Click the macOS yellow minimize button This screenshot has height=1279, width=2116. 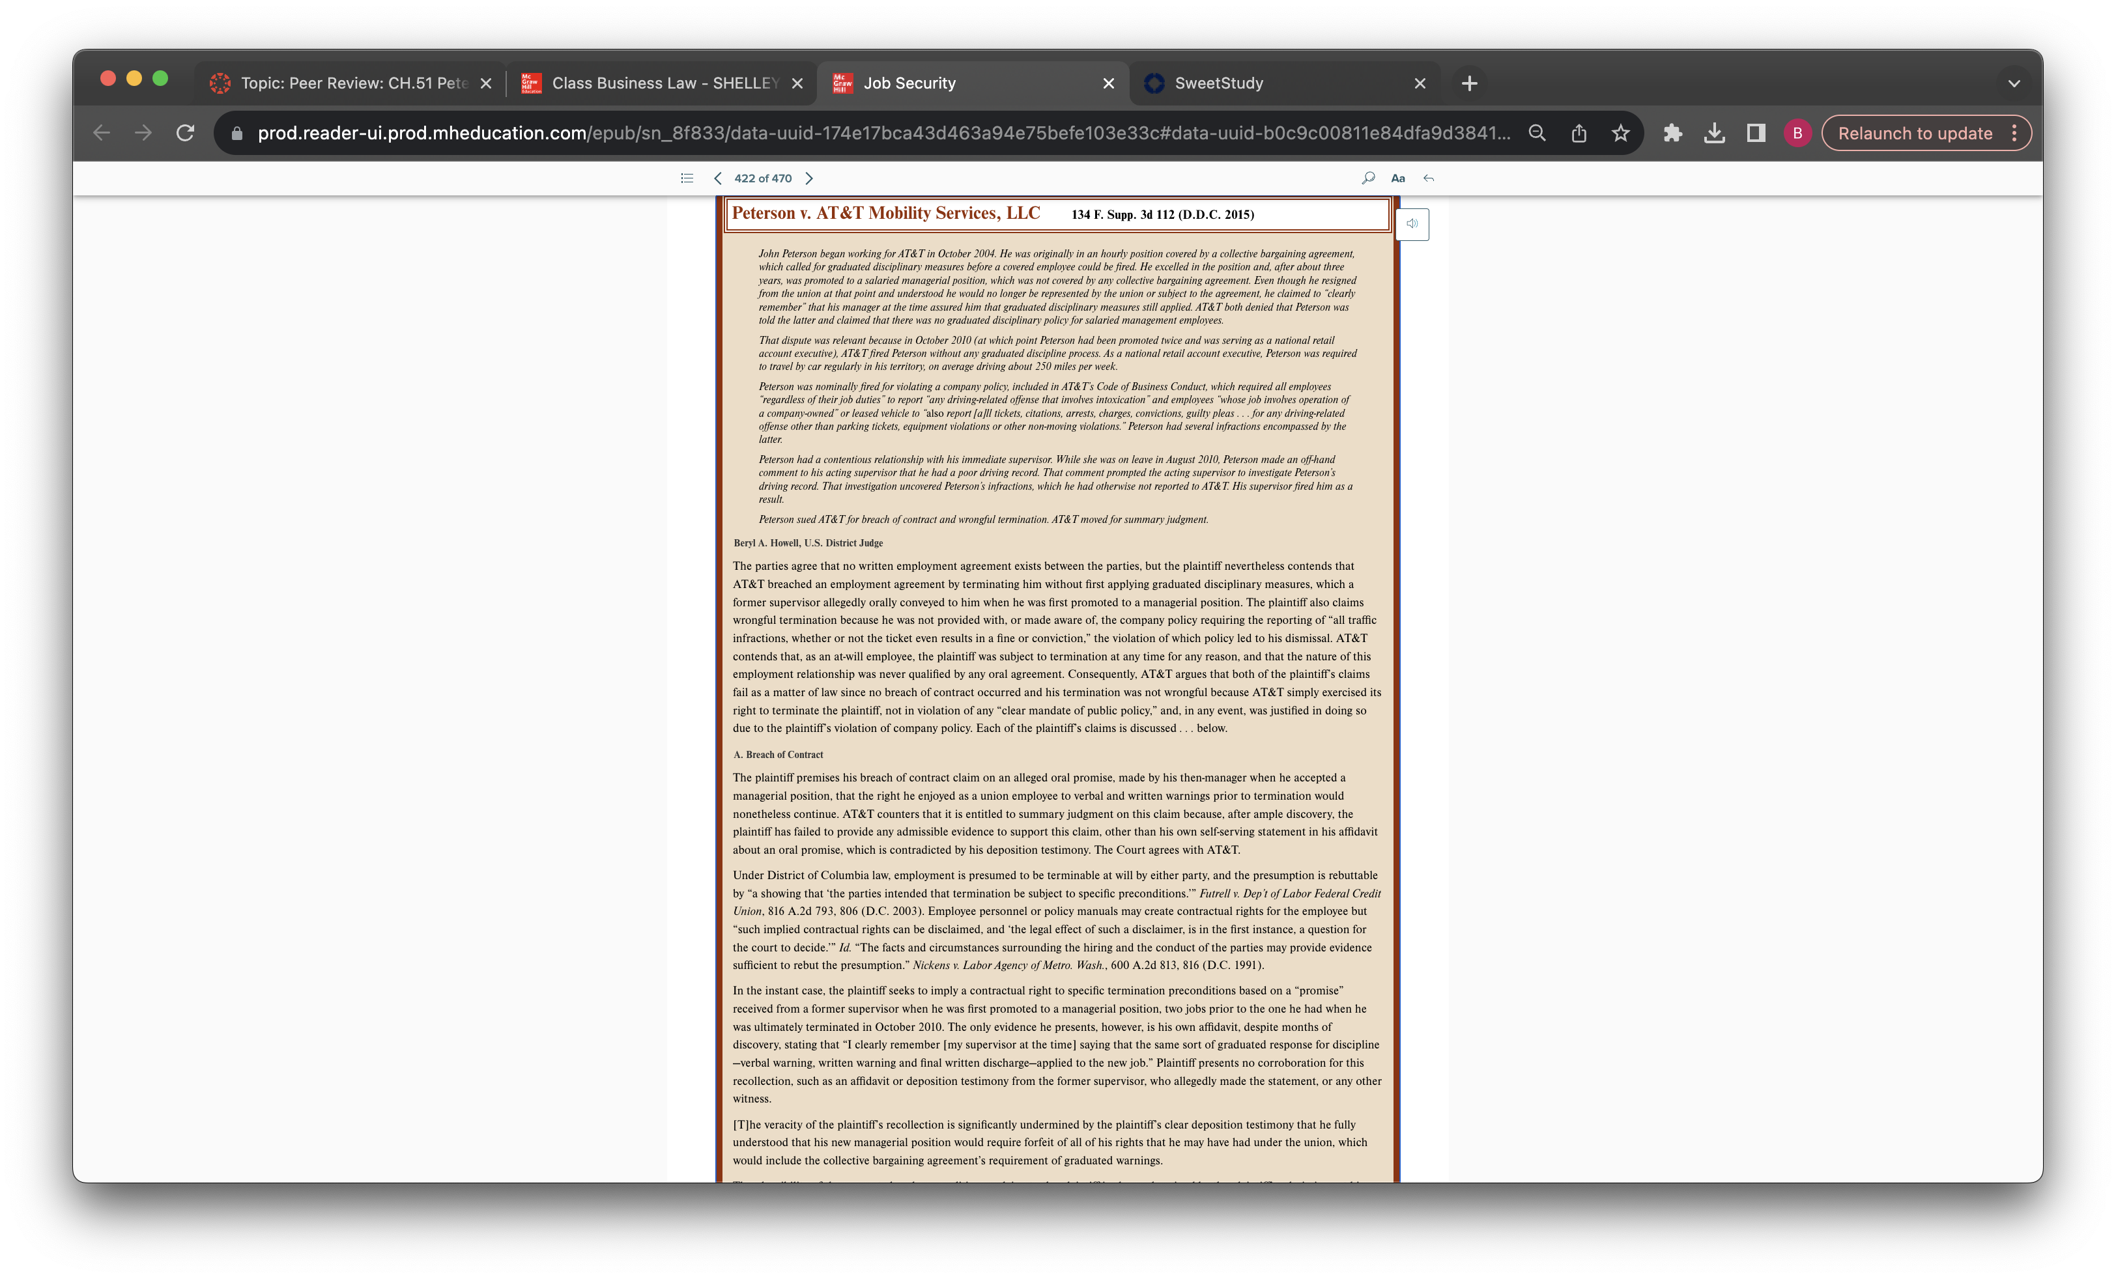click(x=134, y=79)
